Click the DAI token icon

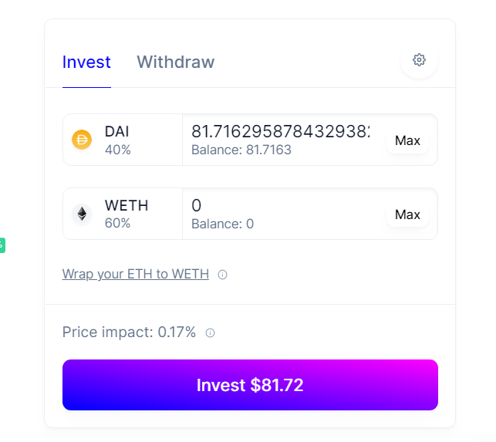pyautogui.click(x=82, y=140)
